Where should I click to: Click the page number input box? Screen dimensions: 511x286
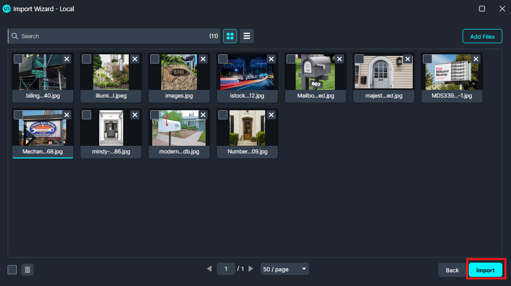[225, 269]
